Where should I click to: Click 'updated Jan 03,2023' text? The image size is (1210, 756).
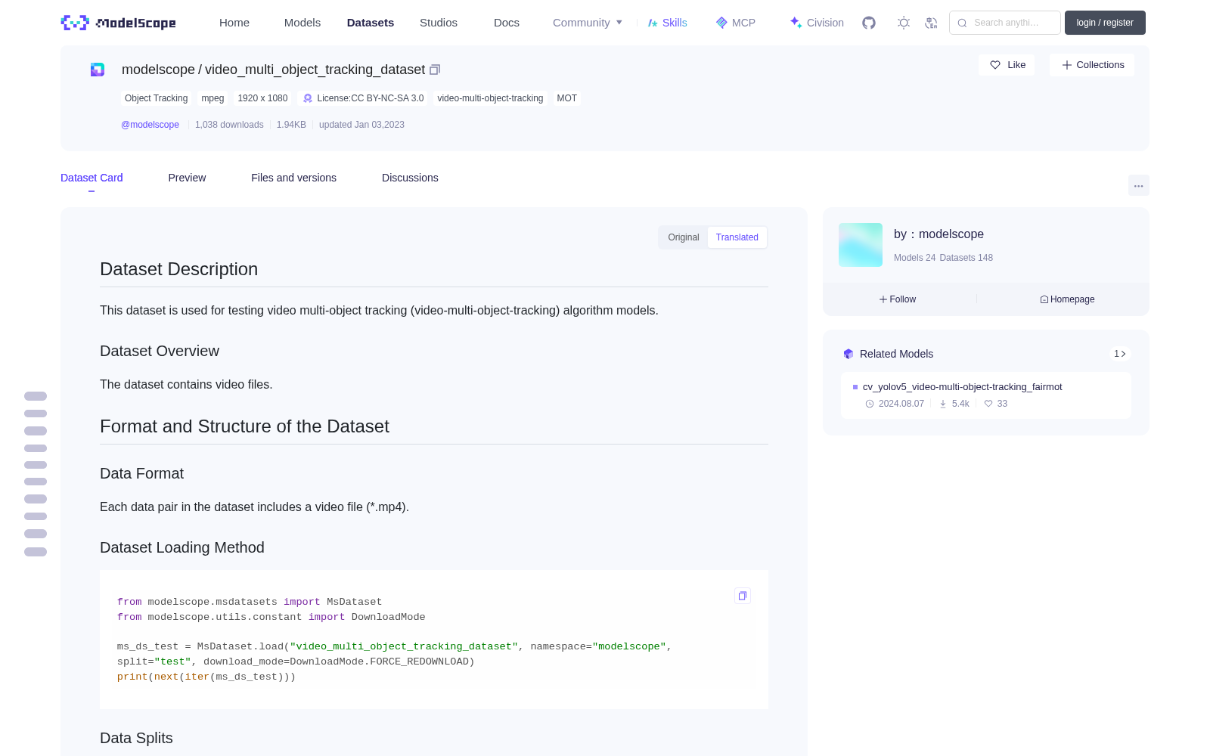[x=361, y=125]
